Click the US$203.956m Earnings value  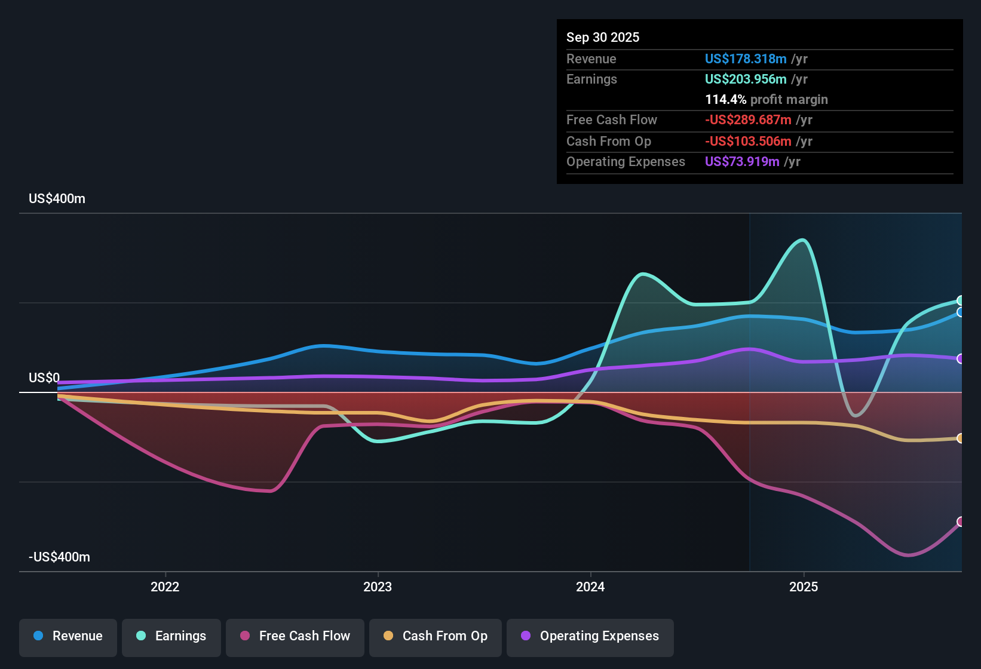pos(744,79)
